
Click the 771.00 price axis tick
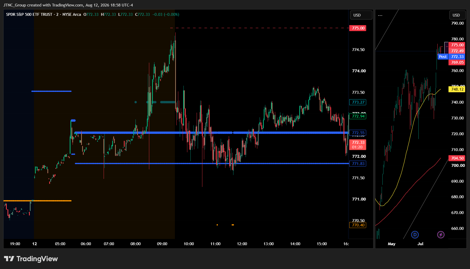[359, 199]
